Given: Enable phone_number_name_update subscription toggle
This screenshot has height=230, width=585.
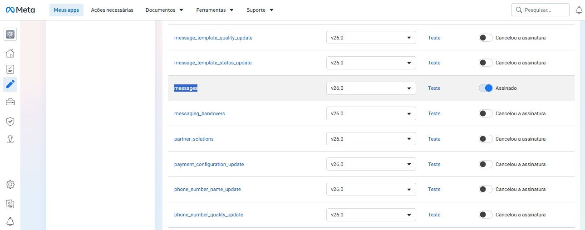Looking at the screenshot, I should (x=486, y=189).
